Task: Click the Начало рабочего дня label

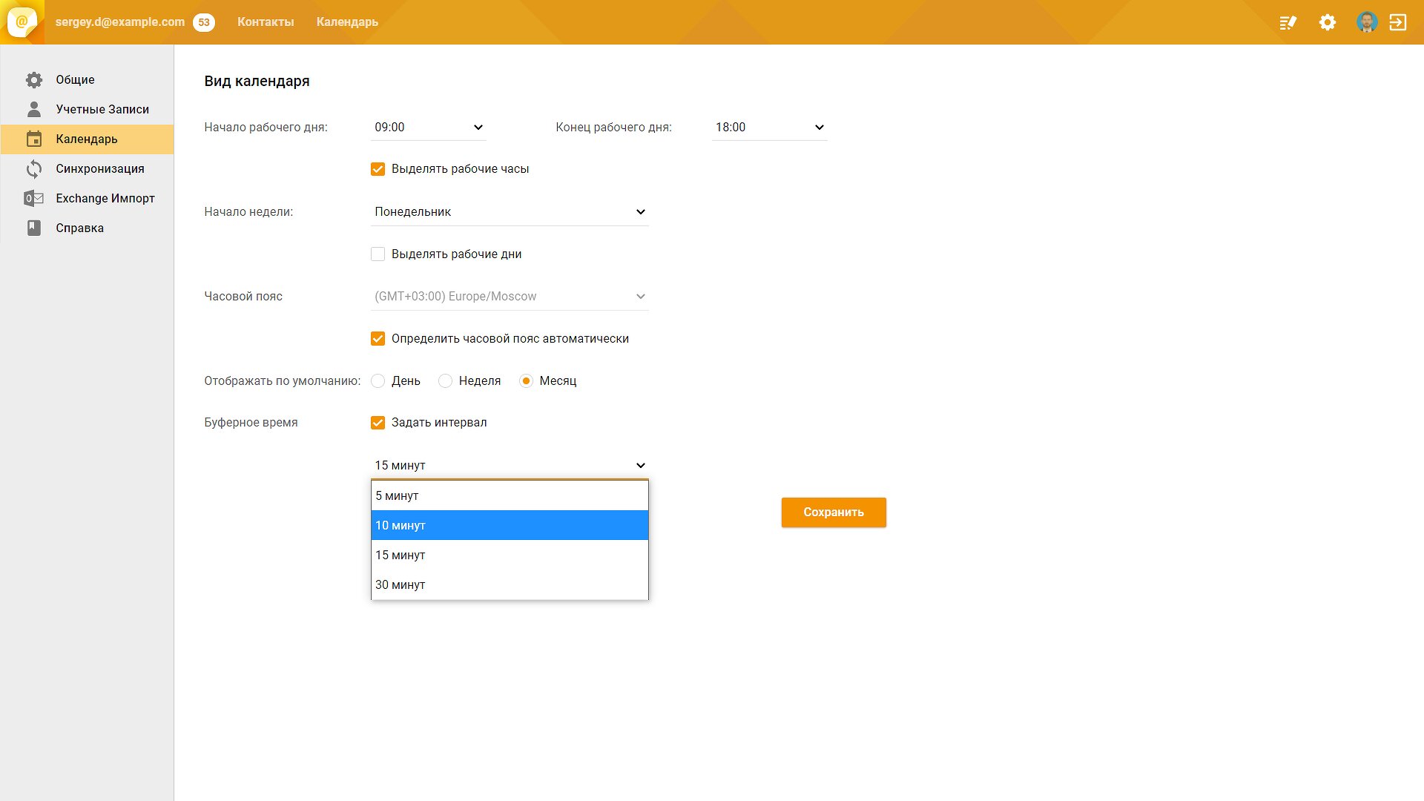Action: click(266, 128)
